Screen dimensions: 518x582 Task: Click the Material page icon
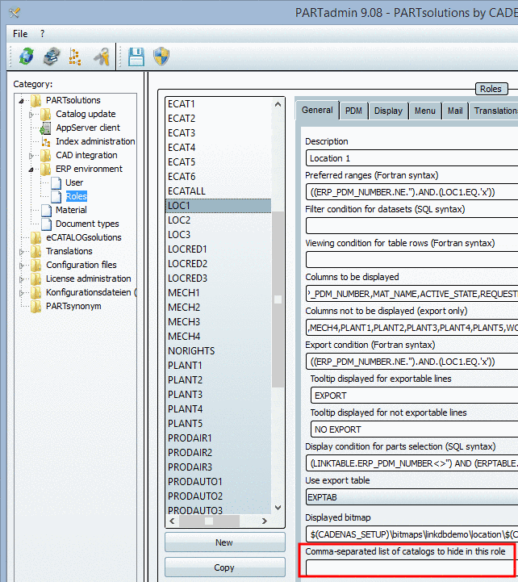(x=46, y=211)
